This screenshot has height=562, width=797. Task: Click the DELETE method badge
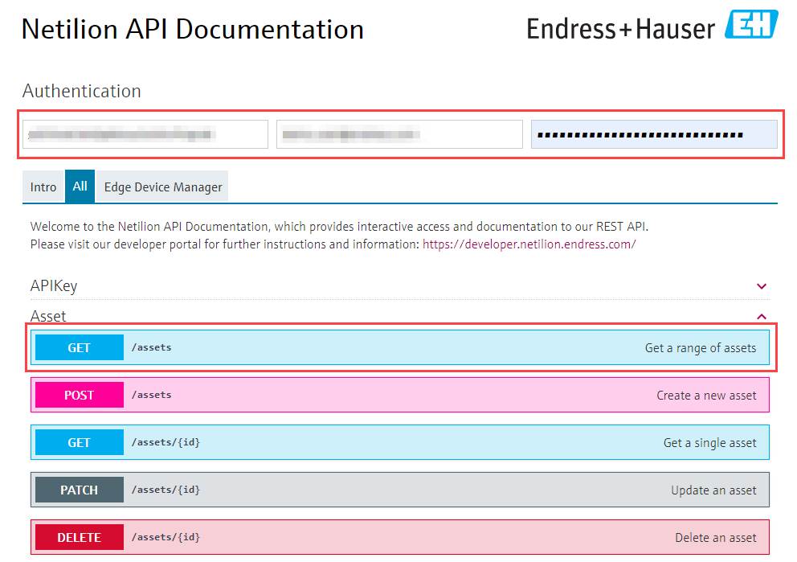tap(78, 537)
